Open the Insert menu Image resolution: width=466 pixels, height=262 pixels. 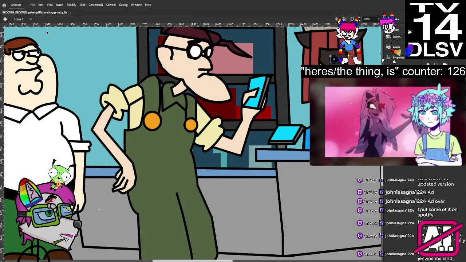60,5
